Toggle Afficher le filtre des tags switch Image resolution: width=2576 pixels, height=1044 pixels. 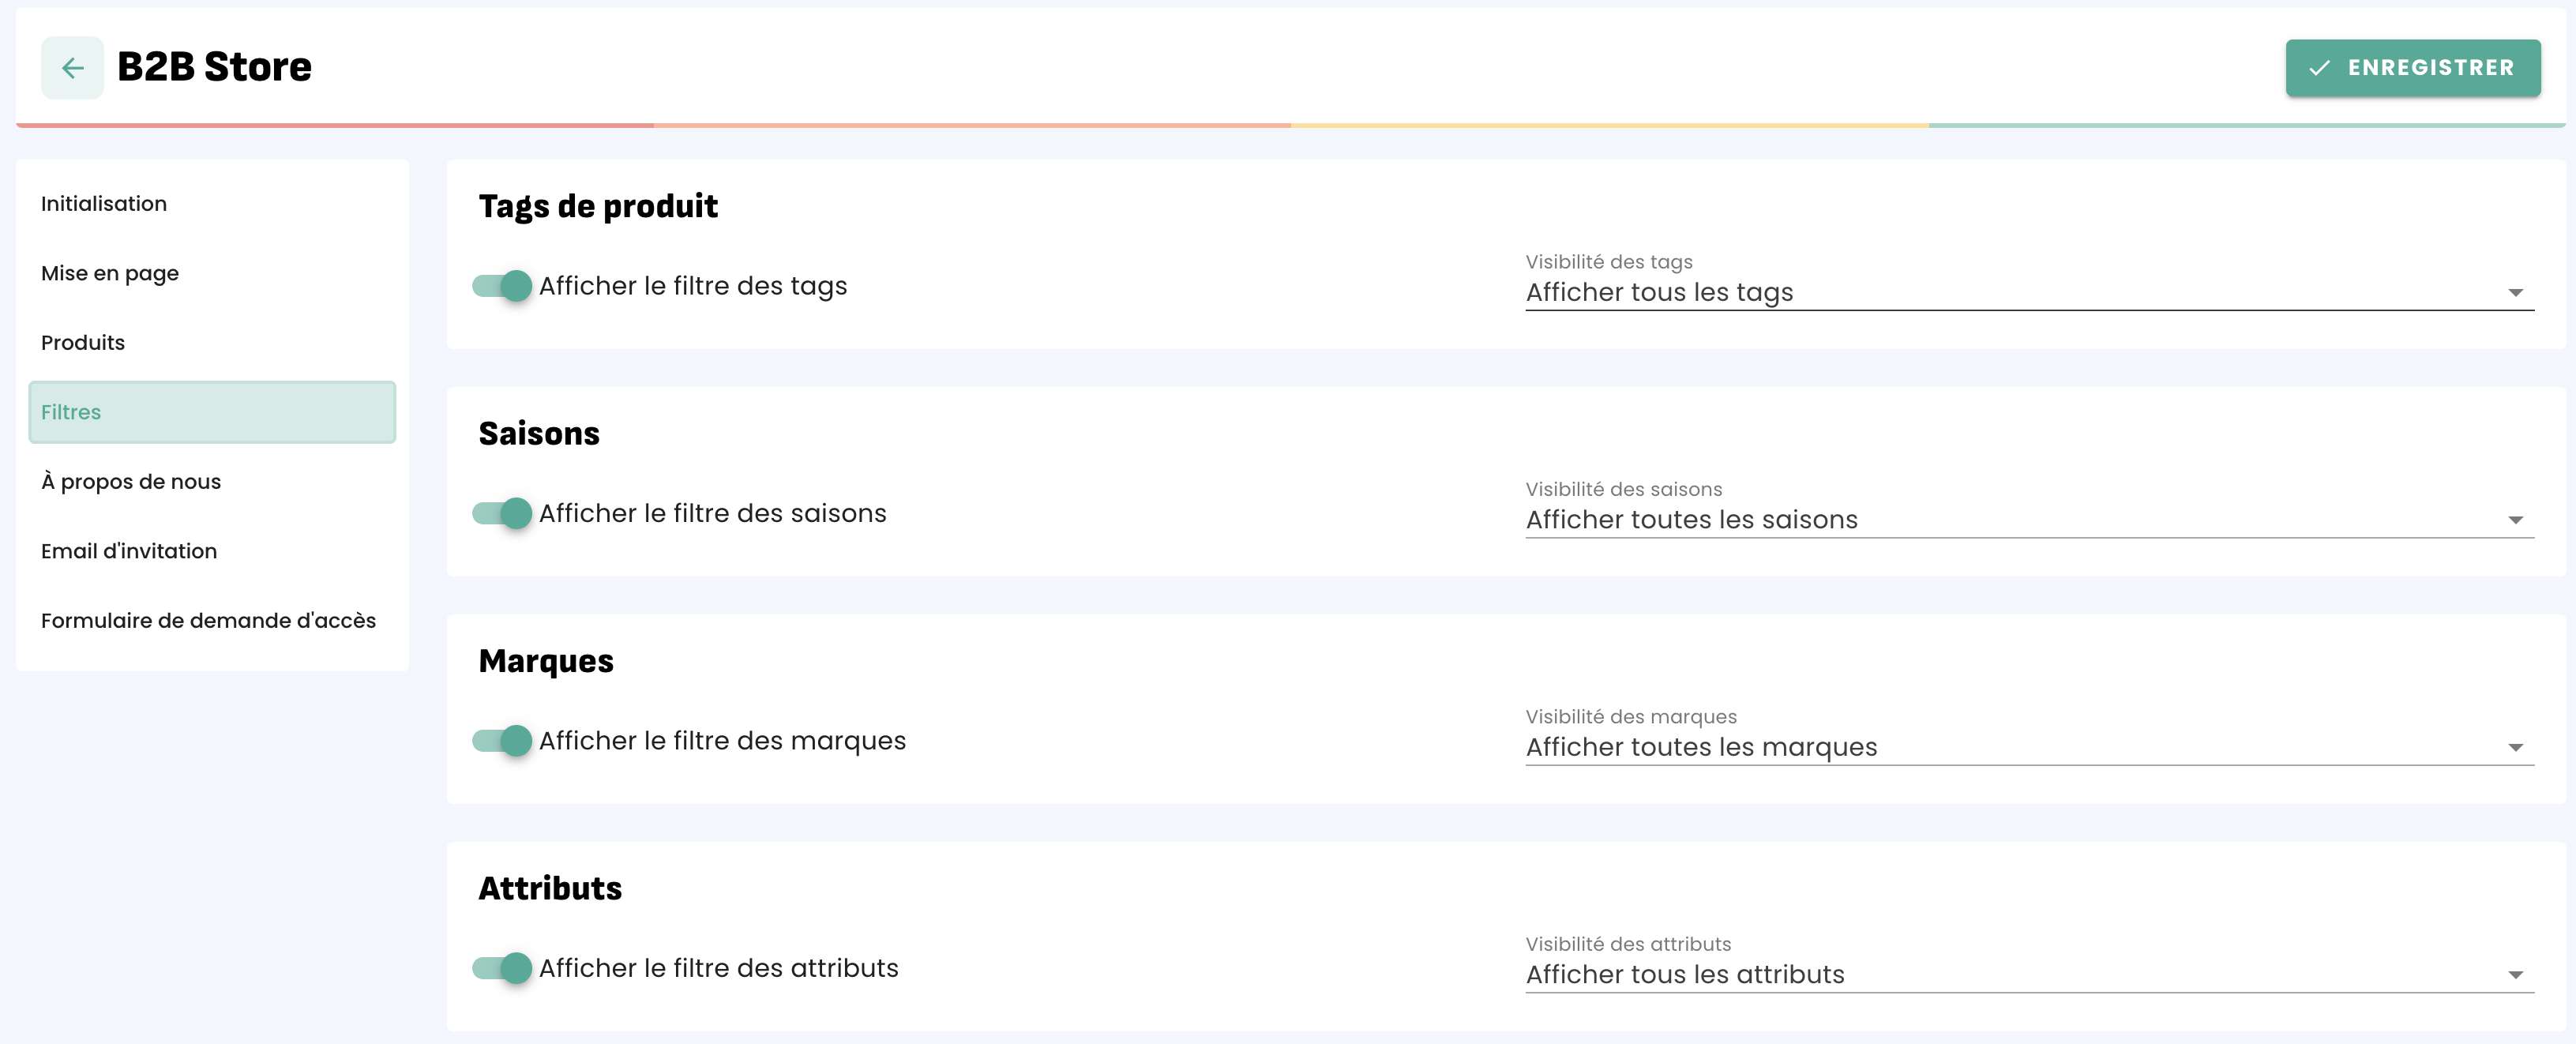point(503,286)
